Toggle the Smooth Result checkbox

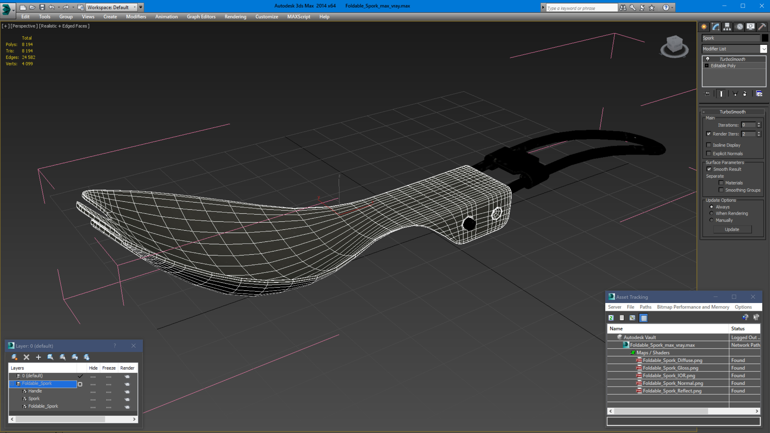pos(709,168)
